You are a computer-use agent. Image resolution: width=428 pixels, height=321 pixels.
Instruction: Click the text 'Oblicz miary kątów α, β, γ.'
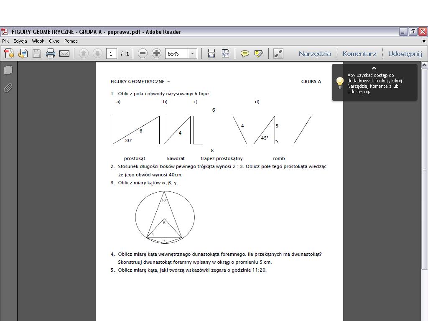(148, 183)
